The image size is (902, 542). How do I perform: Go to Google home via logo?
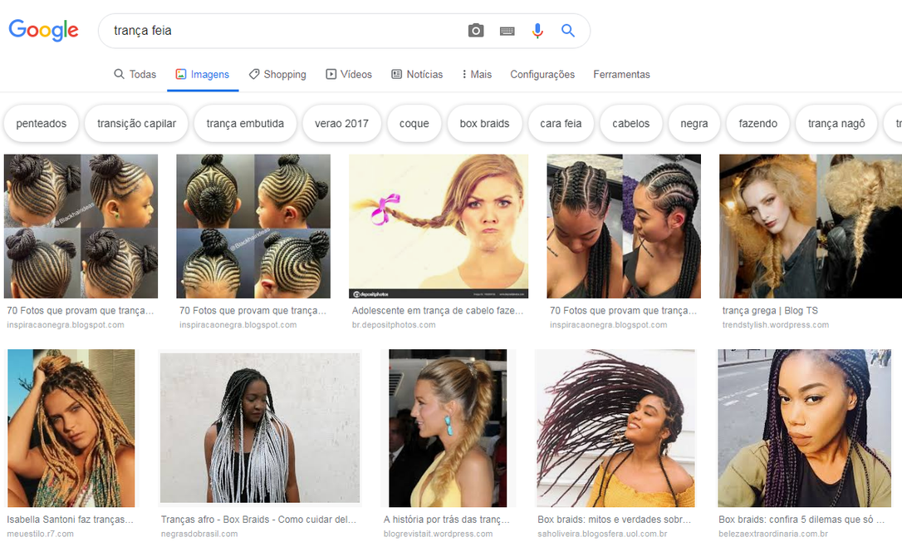click(x=43, y=31)
